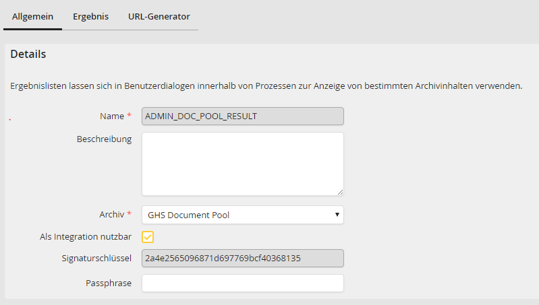Screen dimensions: 539x305
Task: Click the Als Integration nutzbar label
Action: coord(86,236)
